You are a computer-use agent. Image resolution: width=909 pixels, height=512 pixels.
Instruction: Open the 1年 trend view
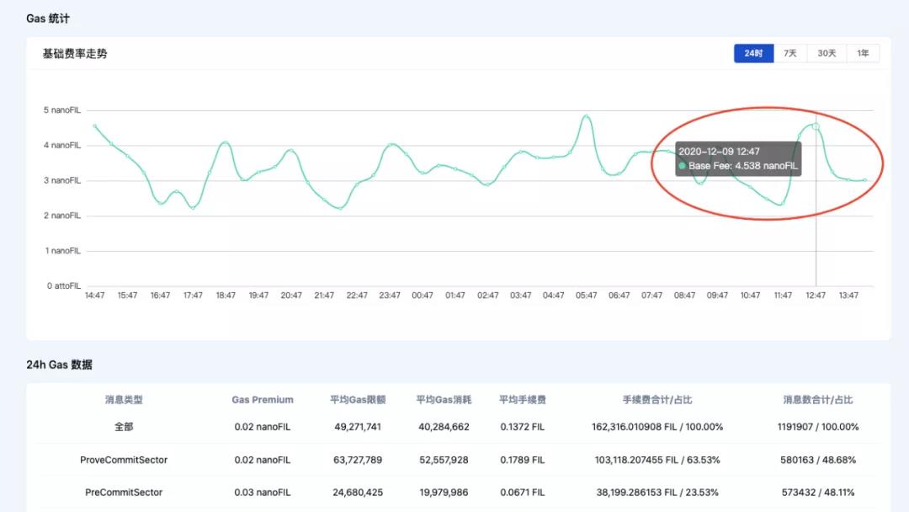[x=863, y=52]
